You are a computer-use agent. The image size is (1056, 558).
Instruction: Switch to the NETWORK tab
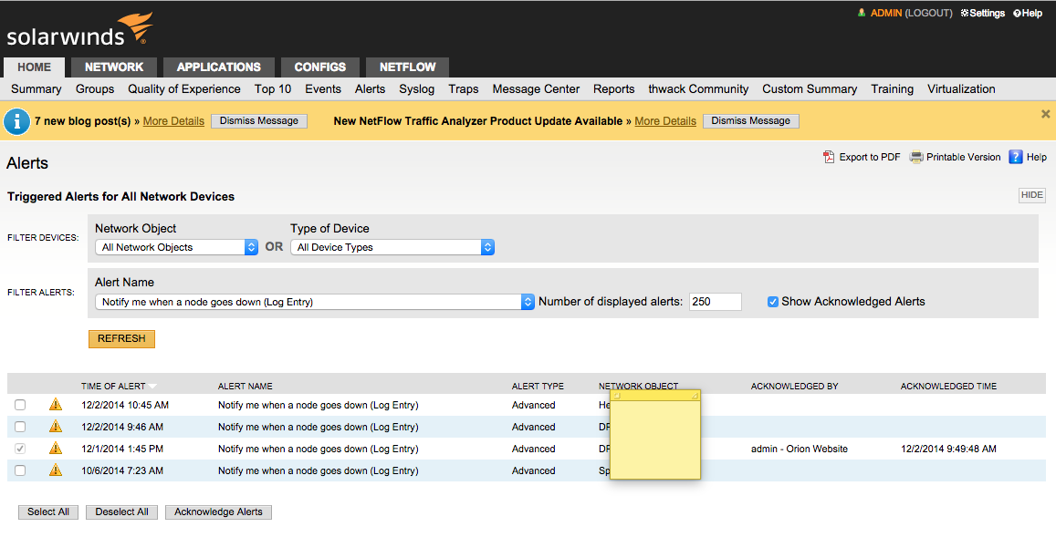(114, 67)
